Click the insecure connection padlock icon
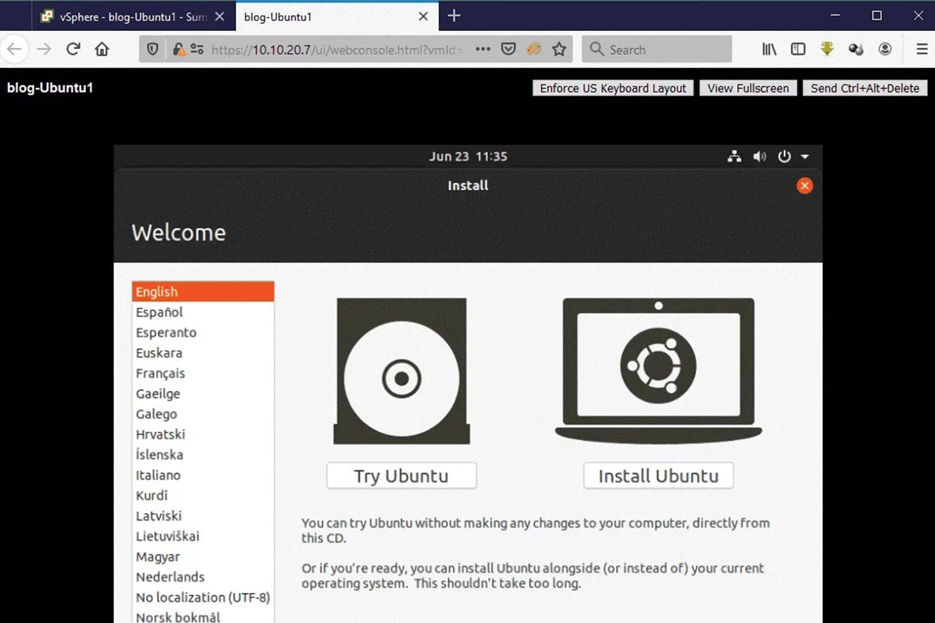The width and height of the screenshot is (935, 623). [x=179, y=49]
